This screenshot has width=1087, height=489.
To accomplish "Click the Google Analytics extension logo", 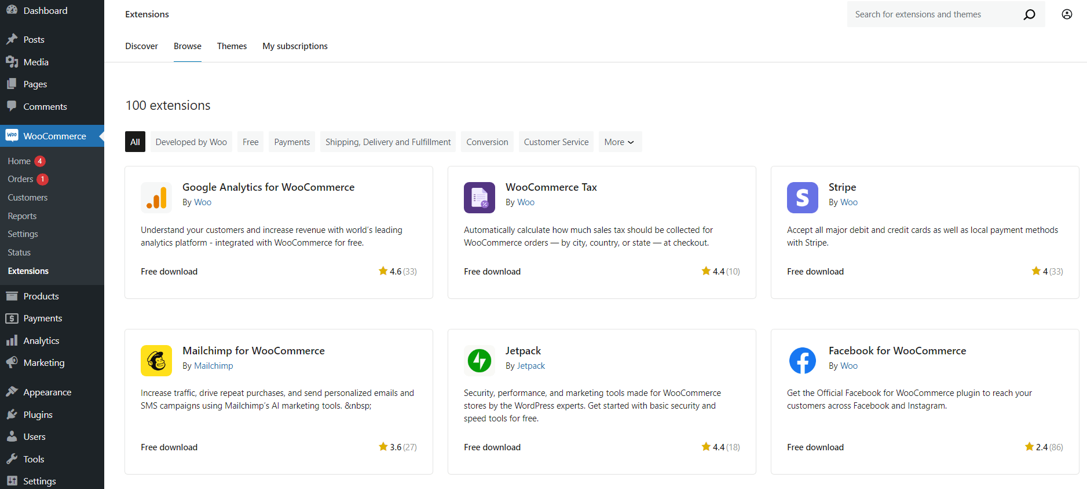I will (156, 198).
